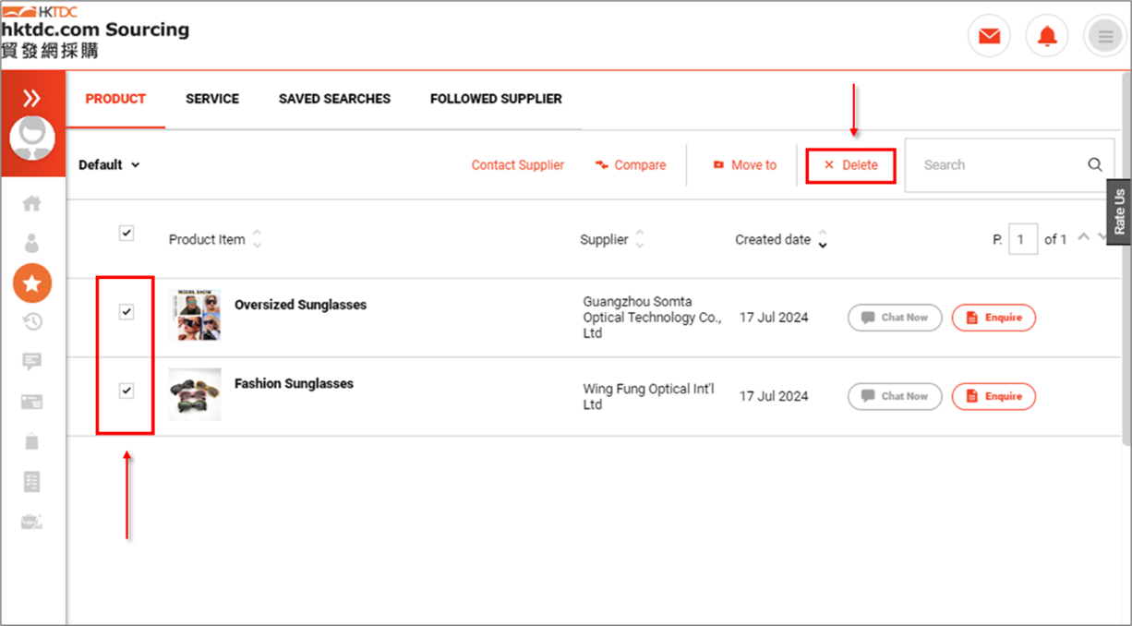1132x626 pixels.
Task: Click the page number field
Action: 1022,239
